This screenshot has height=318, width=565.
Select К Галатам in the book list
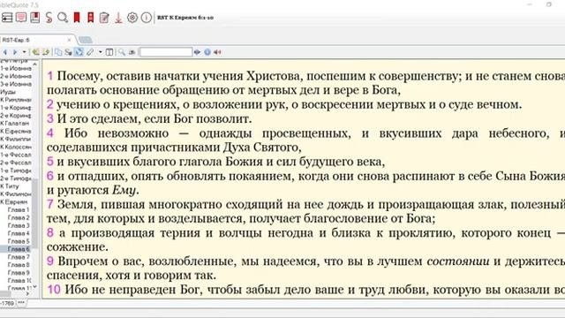[14, 124]
